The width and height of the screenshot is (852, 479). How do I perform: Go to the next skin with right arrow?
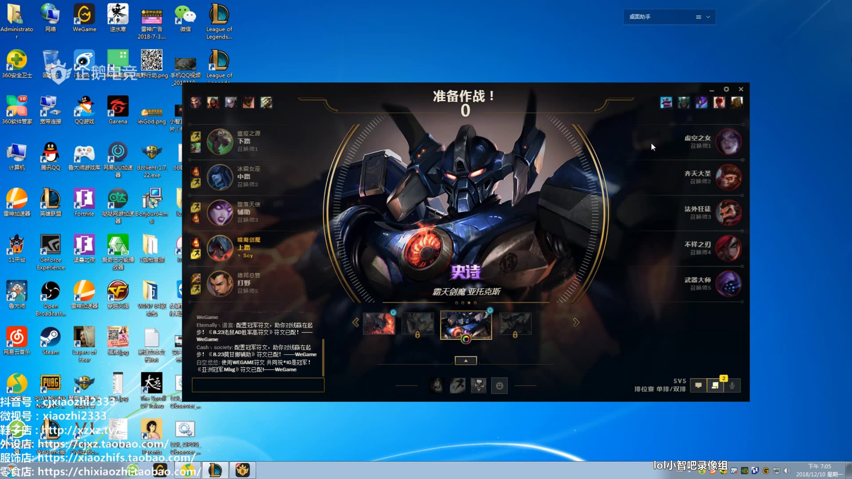[576, 322]
